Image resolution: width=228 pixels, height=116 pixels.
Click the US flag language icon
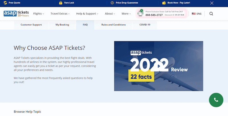point(194,14)
